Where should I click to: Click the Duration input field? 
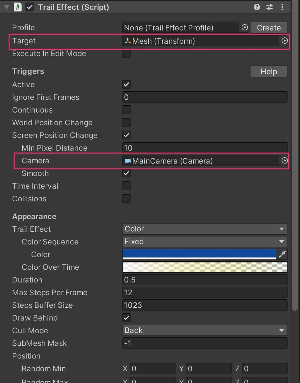205,280
